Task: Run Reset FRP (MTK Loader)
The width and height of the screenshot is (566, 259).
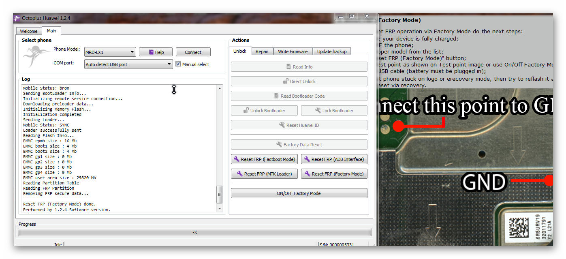Action: [264, 174]
